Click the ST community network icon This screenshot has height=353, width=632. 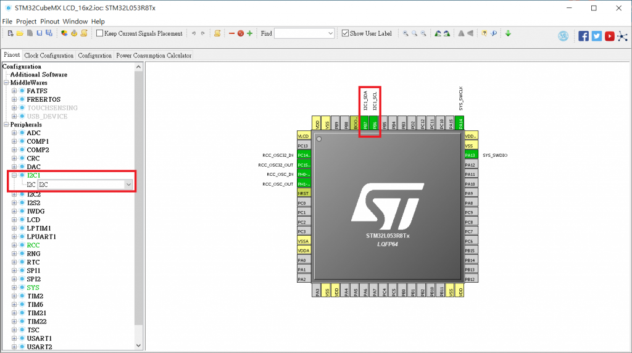[622, 36]
